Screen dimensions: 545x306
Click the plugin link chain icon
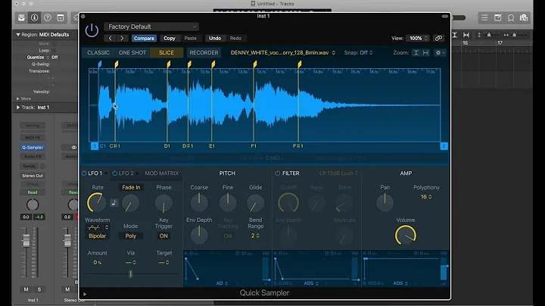click(x=438, y=38)
